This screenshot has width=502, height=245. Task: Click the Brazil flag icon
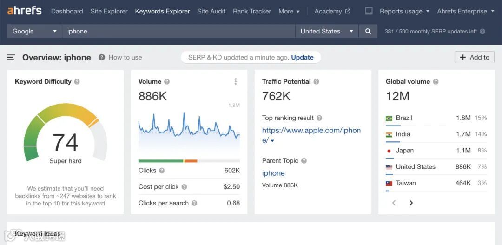click(389, 119)
